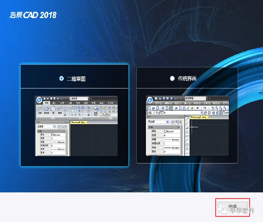Click the 二维草图 label text
263x222 pixels.
pyautogui.click(x=76, y=79)
